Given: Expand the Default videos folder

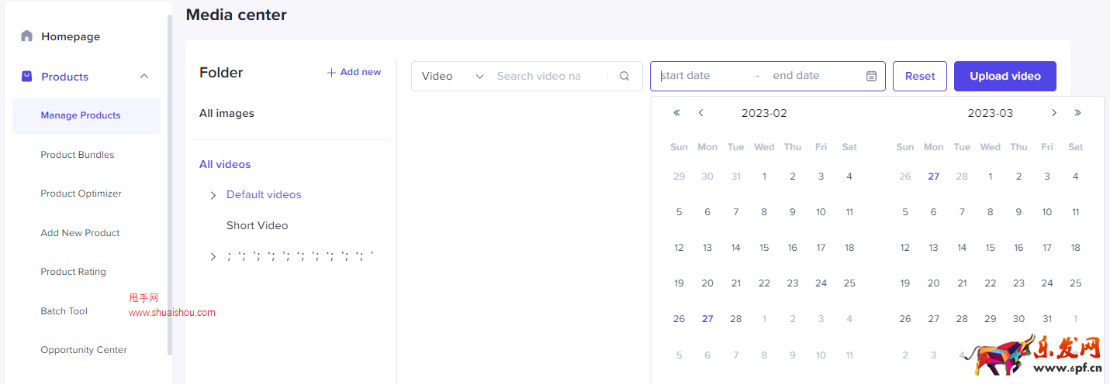Looking at the screenshot, I should (213, 195).
